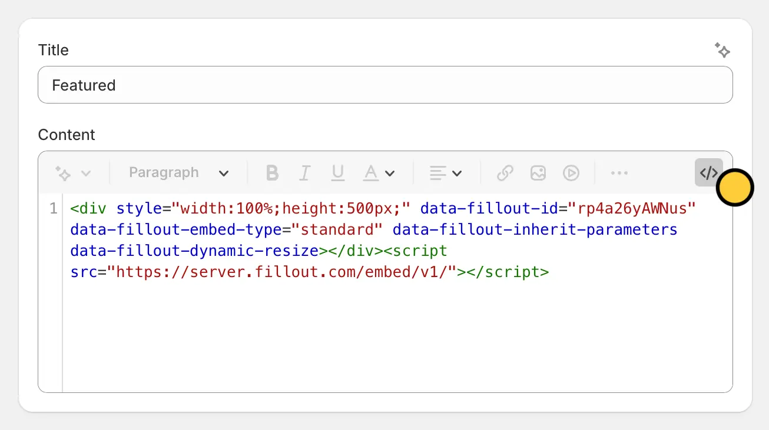Click the AI sparkle icon beside Title

click(x=722, y=50)
